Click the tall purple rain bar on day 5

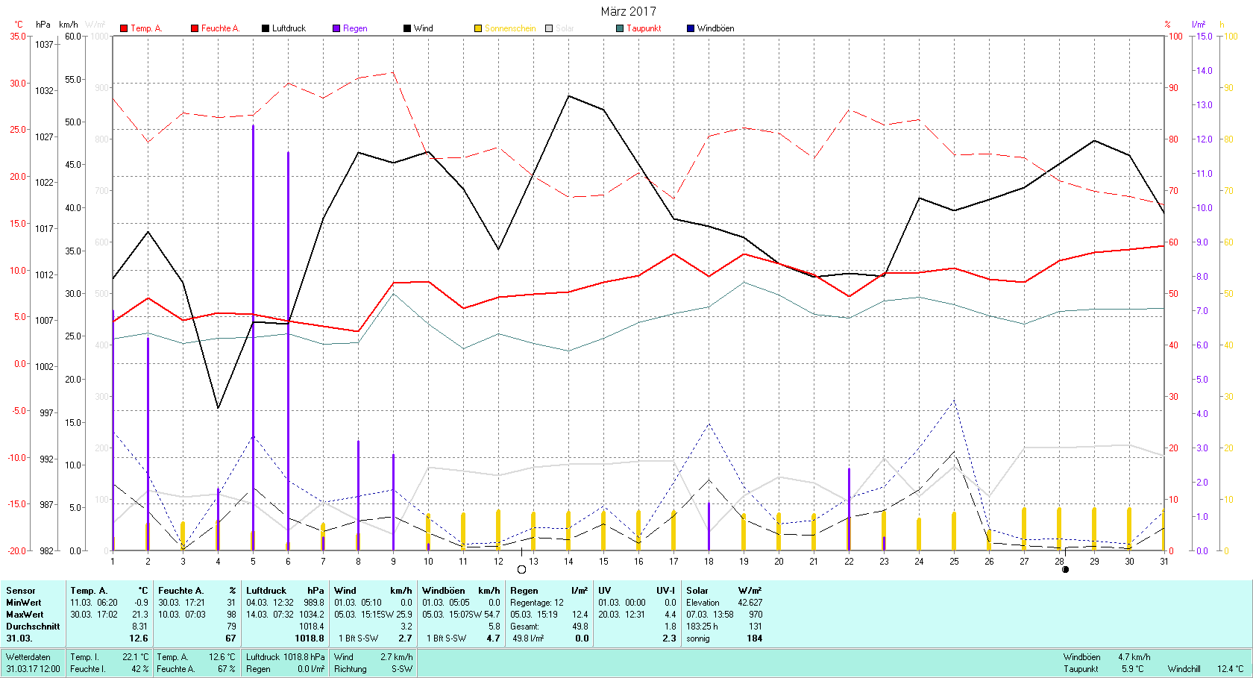253,337
